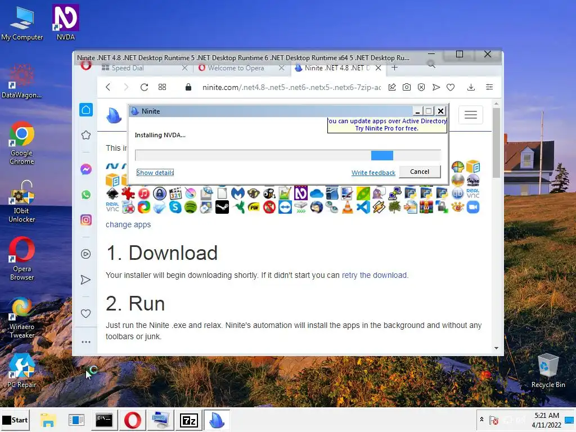576x432 pixels.
Task: Click the Visual Studio Code icon on page
Action: (363, 207)
